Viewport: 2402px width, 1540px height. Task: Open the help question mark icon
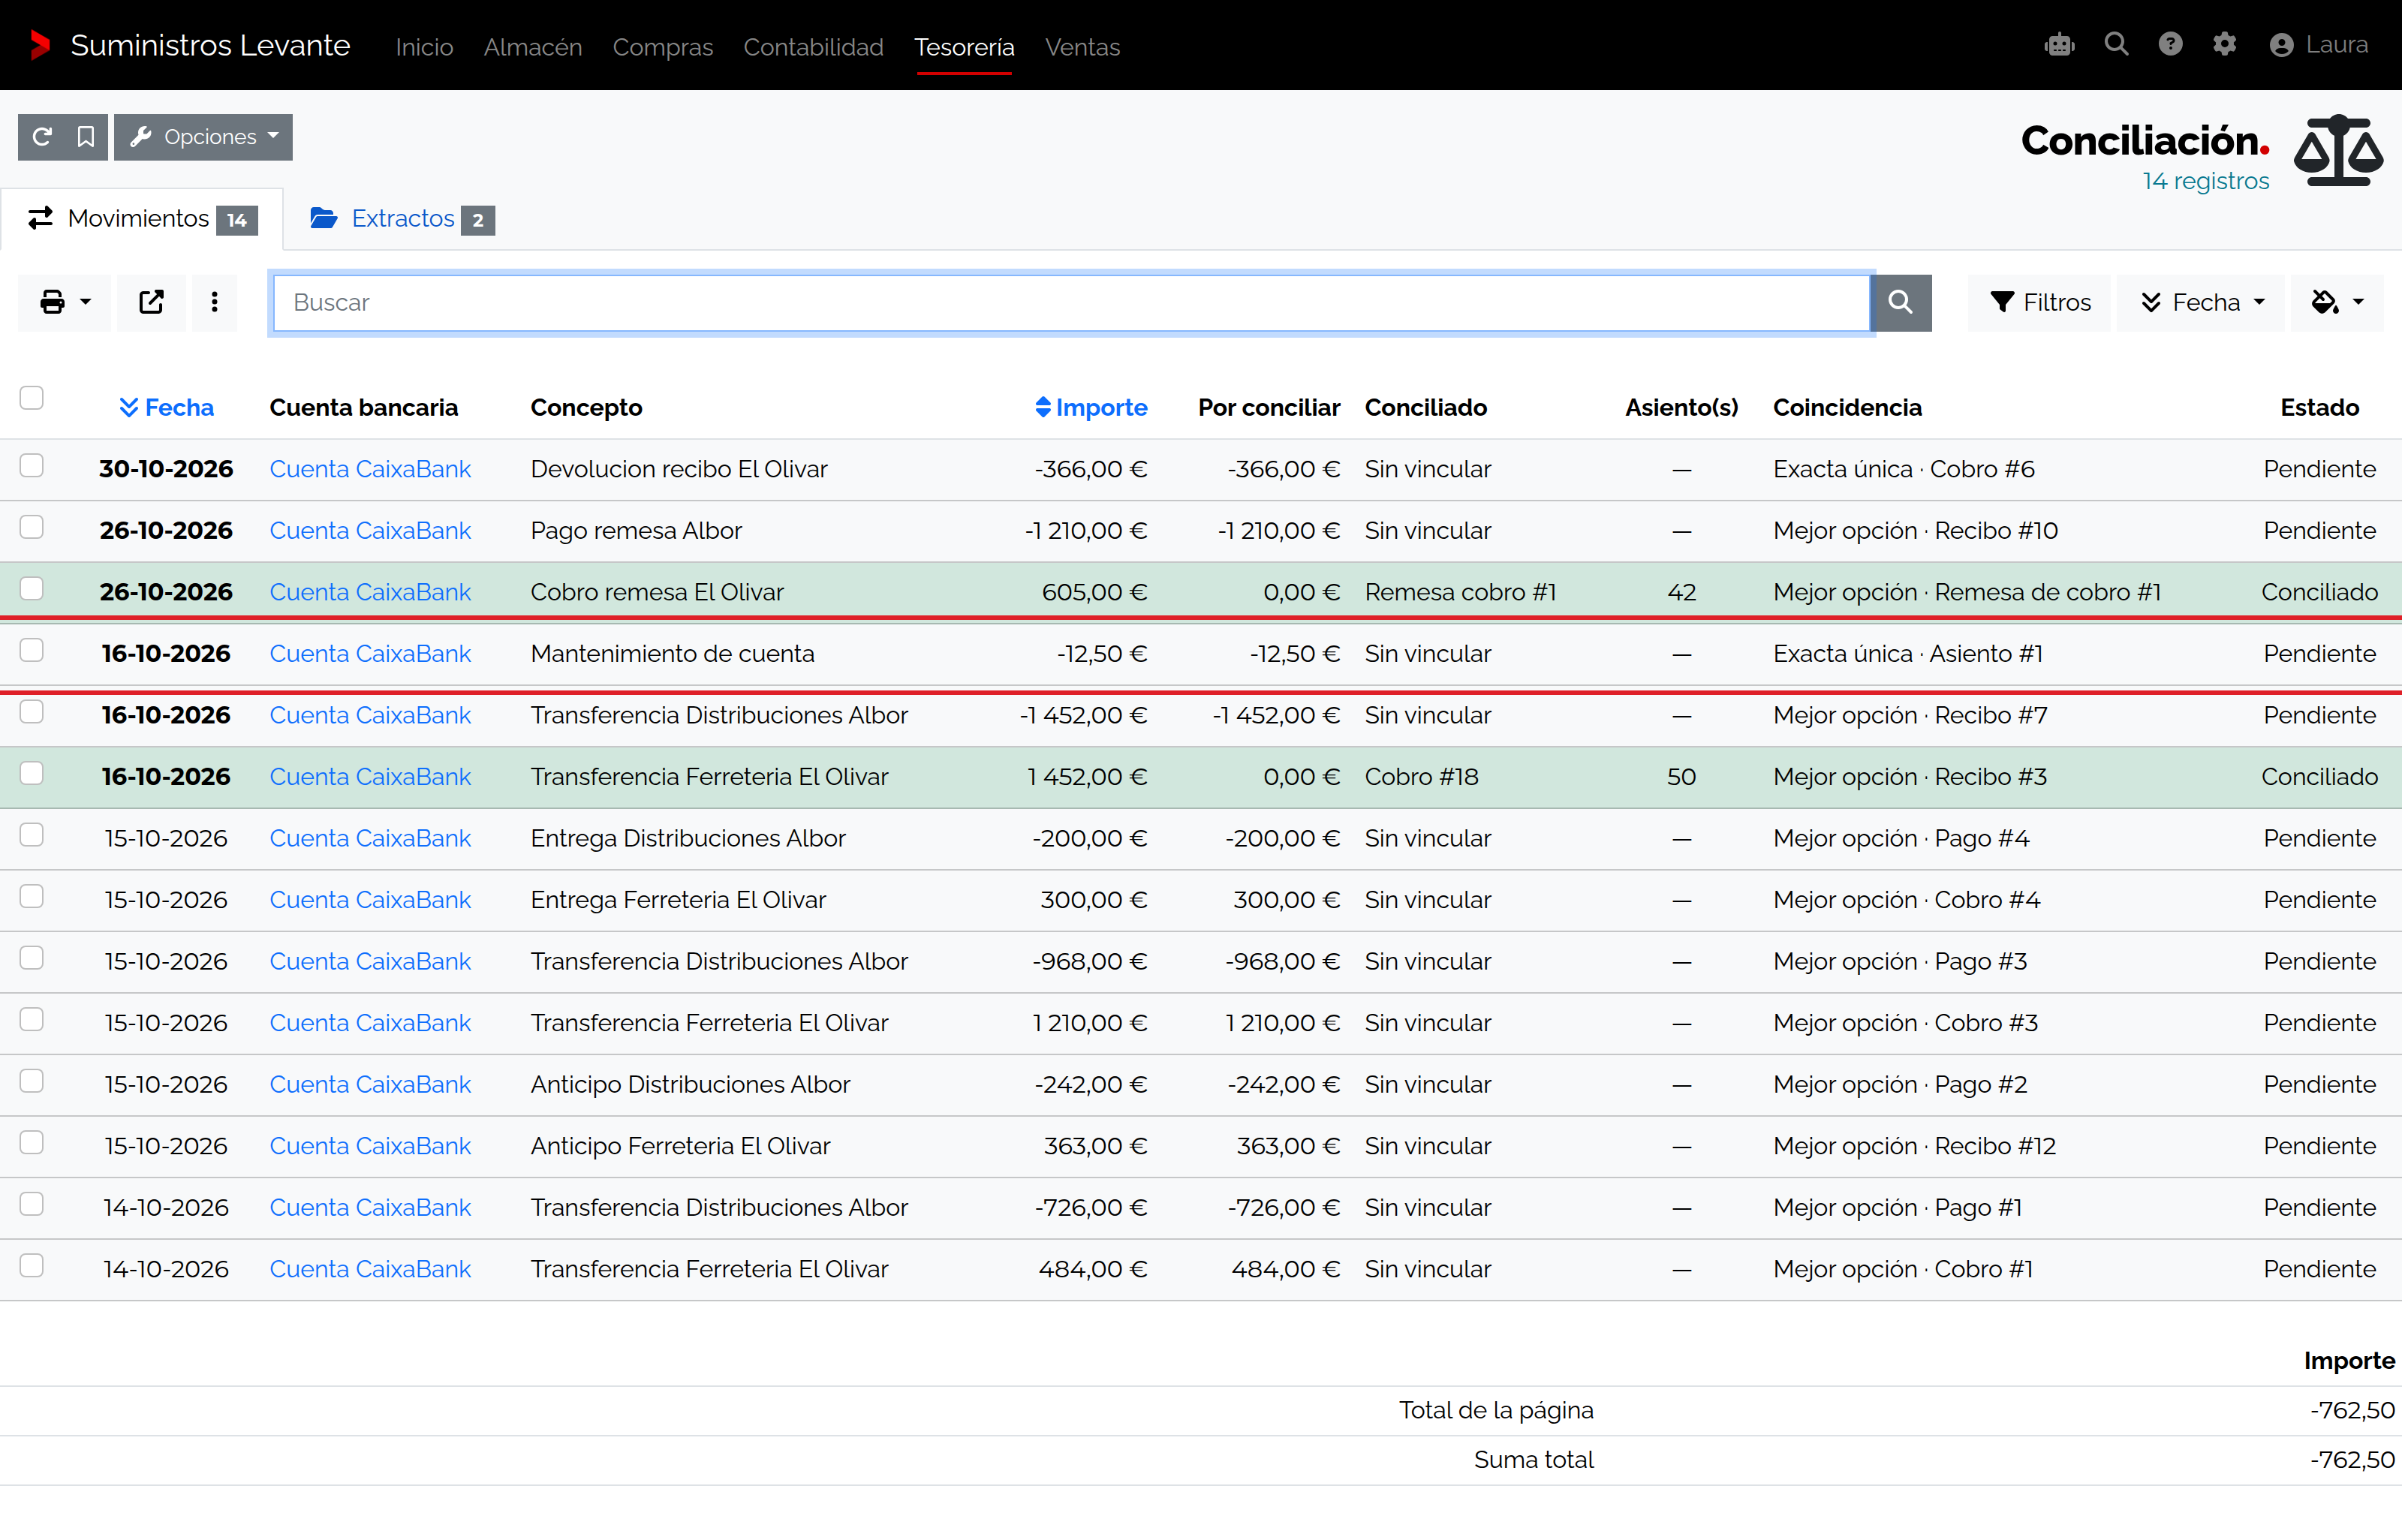2170,45
